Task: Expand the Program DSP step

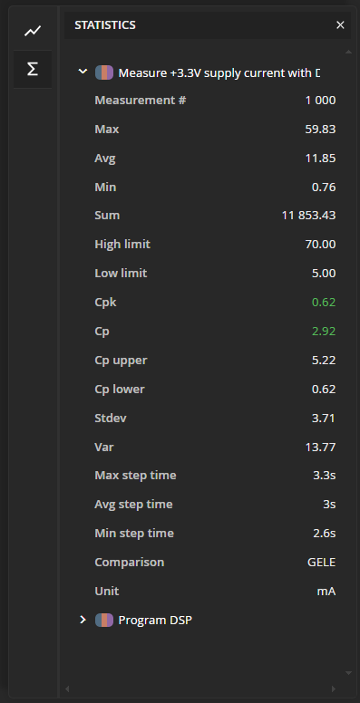Action: point(83,620)
